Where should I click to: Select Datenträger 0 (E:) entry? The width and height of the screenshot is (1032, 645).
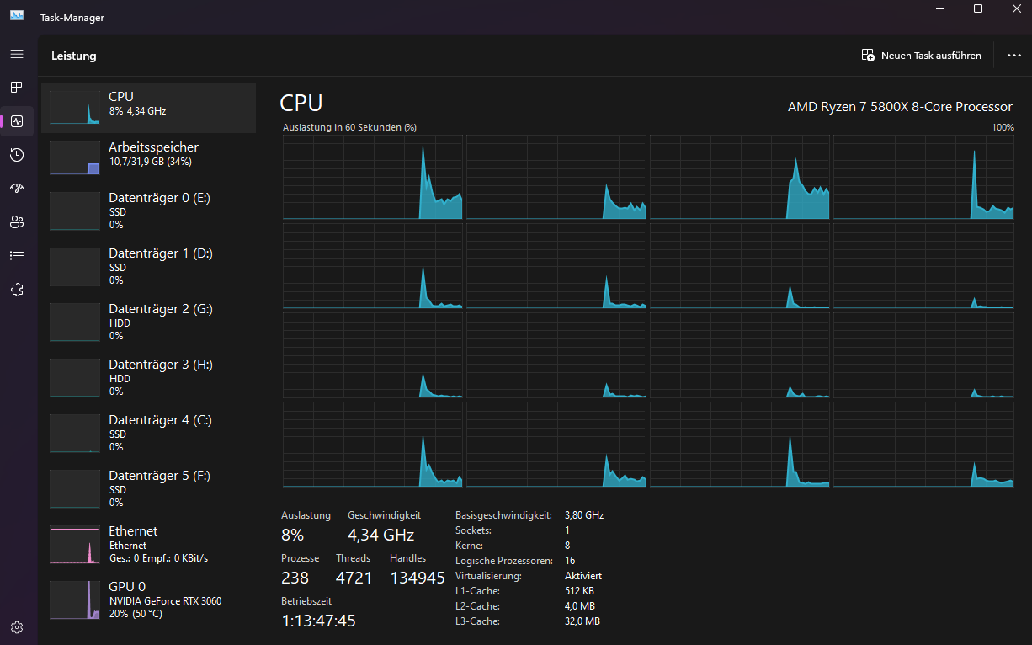[x=148, y=211]
